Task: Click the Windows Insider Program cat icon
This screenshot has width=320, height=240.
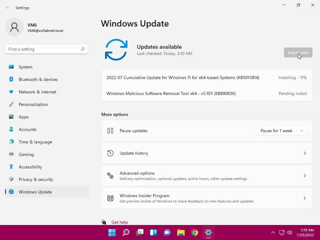Action: [x=110, y=198]
